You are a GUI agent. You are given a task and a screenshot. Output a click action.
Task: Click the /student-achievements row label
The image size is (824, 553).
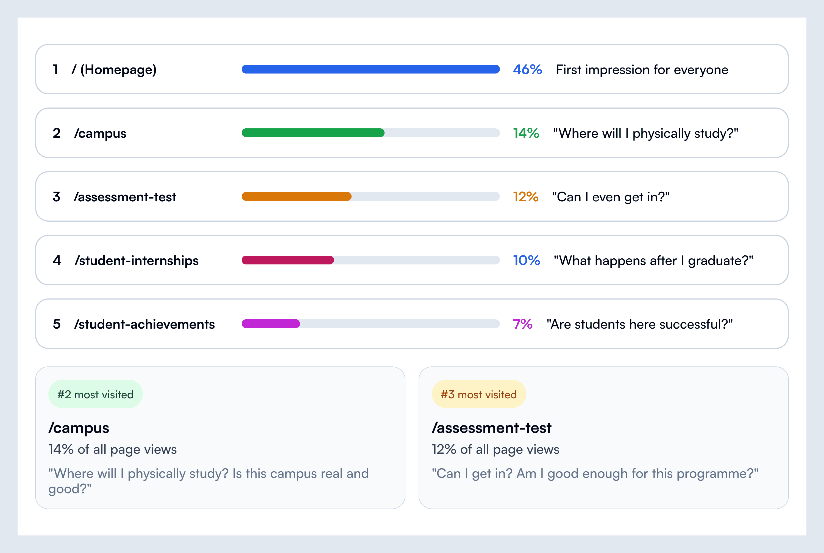(144, 324)
